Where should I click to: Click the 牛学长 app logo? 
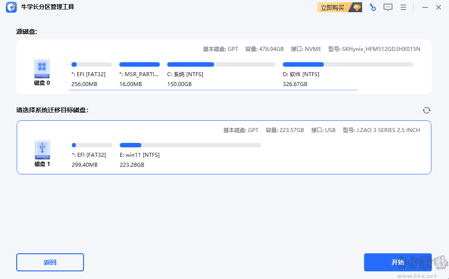click(x=11, y=7)
